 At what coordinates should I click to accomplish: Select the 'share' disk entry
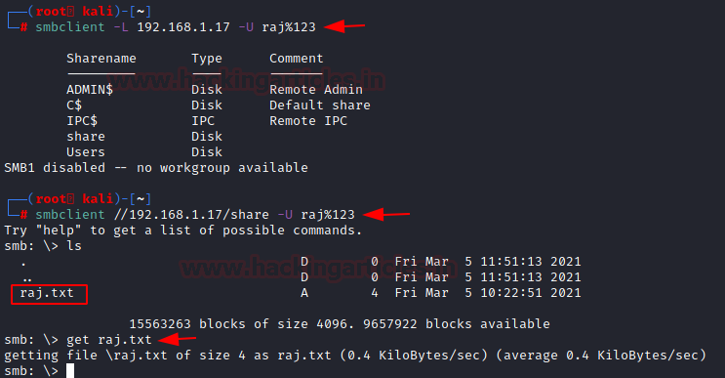pos(86,137)
